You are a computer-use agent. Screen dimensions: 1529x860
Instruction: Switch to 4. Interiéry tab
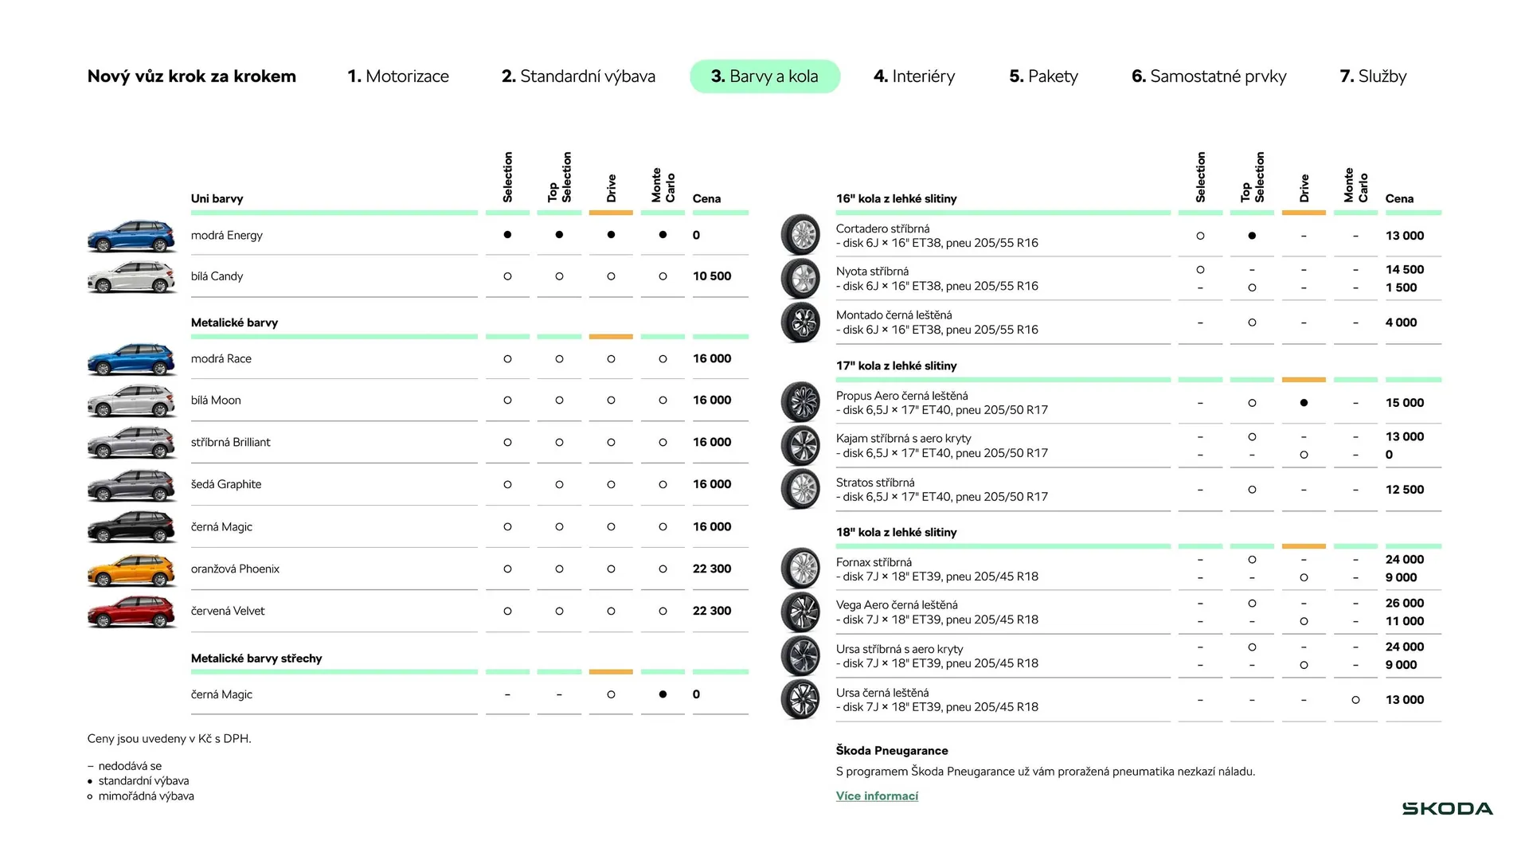[914, 76]
